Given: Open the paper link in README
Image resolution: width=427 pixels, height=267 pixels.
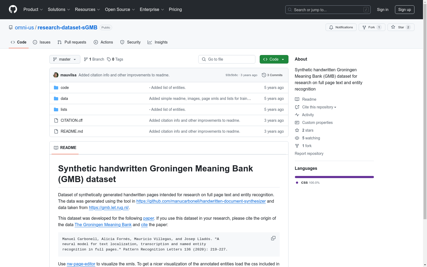Looking at the screenshot, I should coord(149,218).
